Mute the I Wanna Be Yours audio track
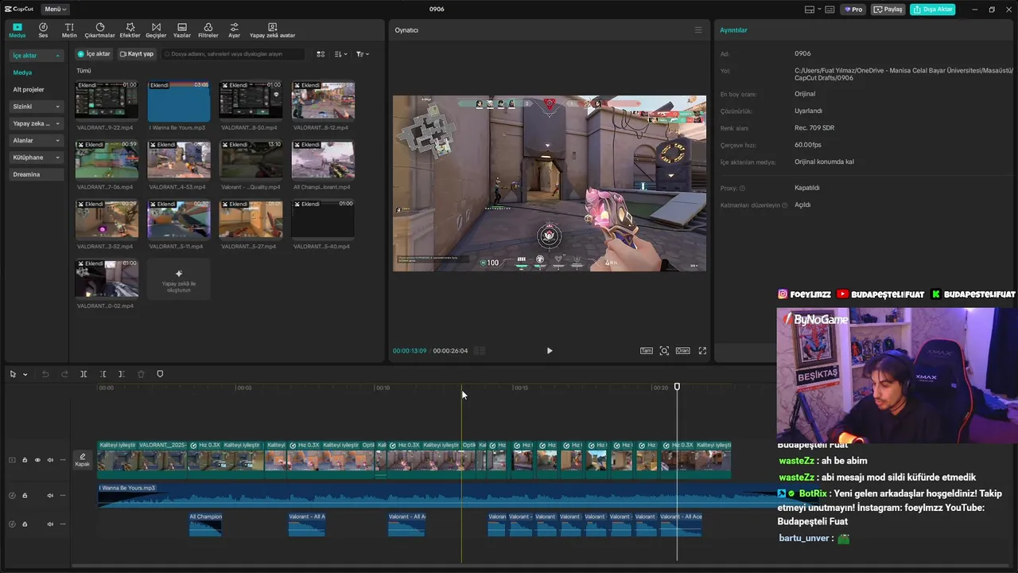Image resolution: width=1018 pixels, height=573 pixels. click(x=50, y=495)
